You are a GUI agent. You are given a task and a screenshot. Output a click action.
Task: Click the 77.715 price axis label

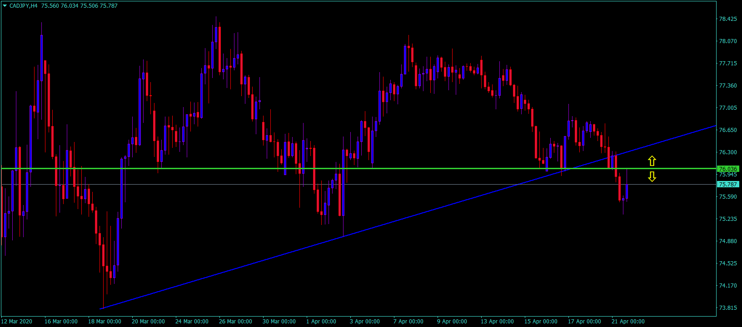coord(728,63)
